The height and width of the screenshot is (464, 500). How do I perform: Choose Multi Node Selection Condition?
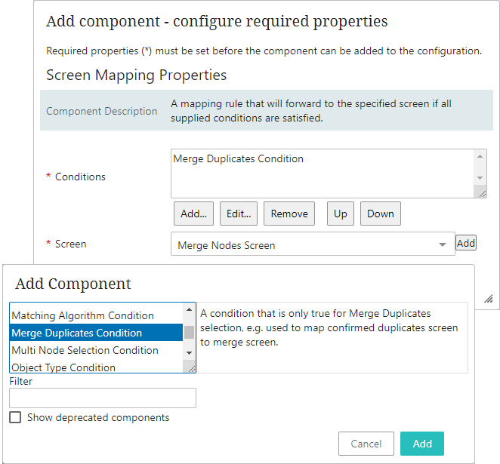(x=85, y=350)
